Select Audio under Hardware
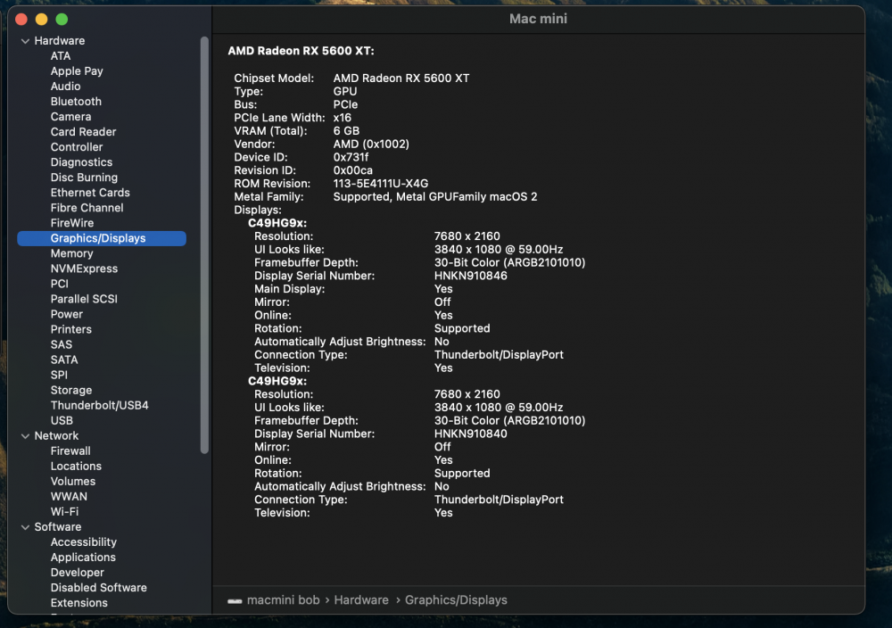Viewport: 892px width, 628px height. point(65,87)
